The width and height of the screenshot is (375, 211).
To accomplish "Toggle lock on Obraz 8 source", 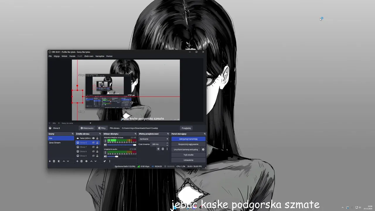I will [97, 143].
